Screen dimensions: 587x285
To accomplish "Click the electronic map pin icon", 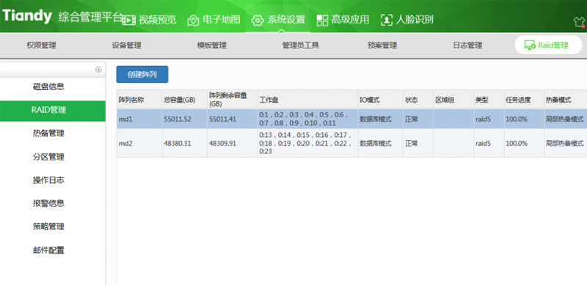I will click(x=193, y=20).
